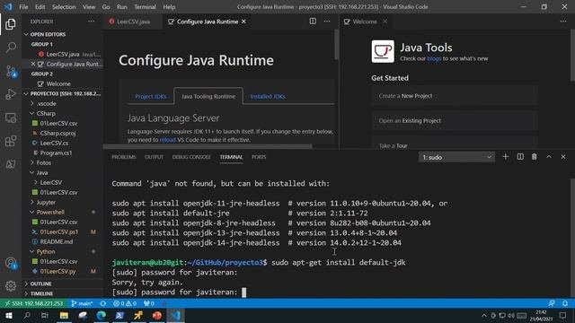Click the Configure Java Runtime vertical scrollbar
The width and height of the screenshot is (575, 323).
pyautogui.click(x=336, y=44)
